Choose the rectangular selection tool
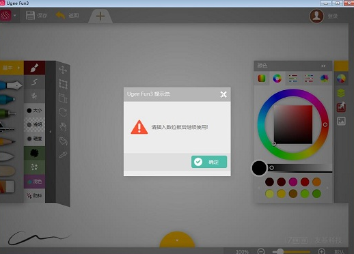This screenshot has height=254, width=354. [x=63, y=84]
